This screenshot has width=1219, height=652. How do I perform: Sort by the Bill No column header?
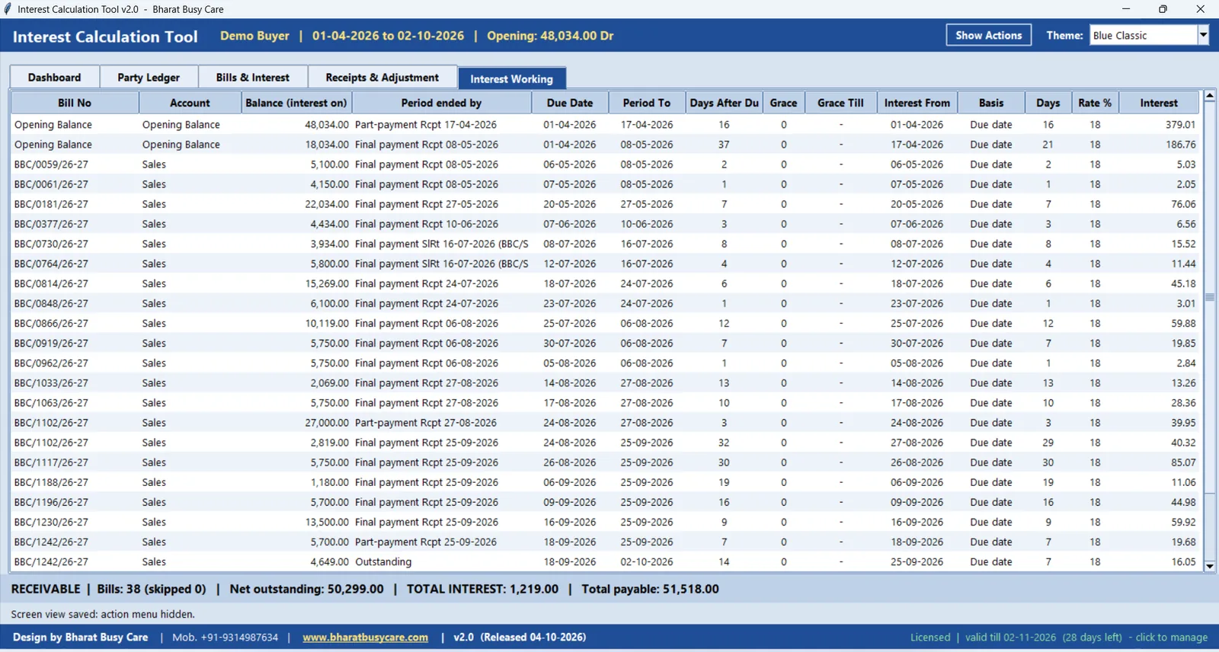tap(75, 103)
